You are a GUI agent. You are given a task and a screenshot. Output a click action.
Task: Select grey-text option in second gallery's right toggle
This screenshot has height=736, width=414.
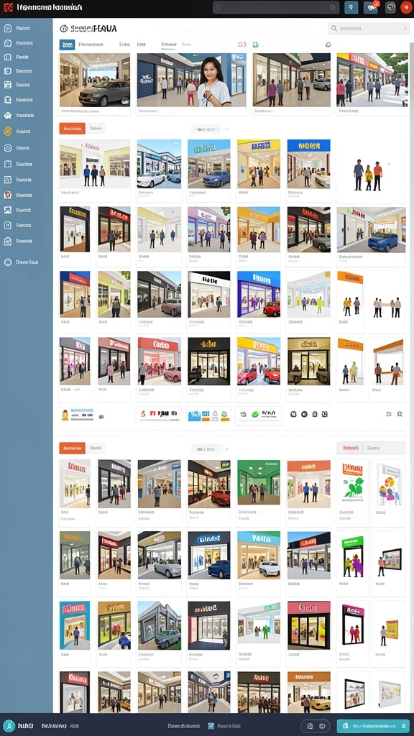click(x=374, y=448)
